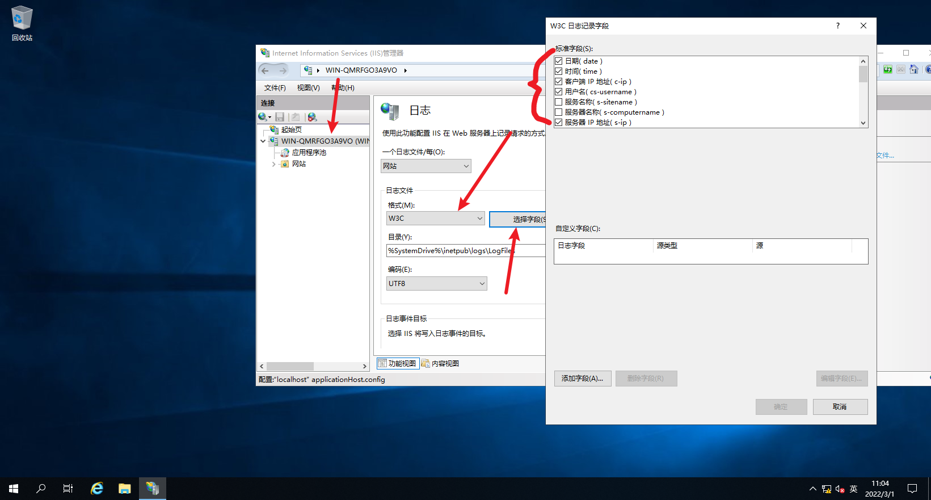931x500 pixels.
Task: Show hidden tray icons chevron
Action: tap(813, 489)
